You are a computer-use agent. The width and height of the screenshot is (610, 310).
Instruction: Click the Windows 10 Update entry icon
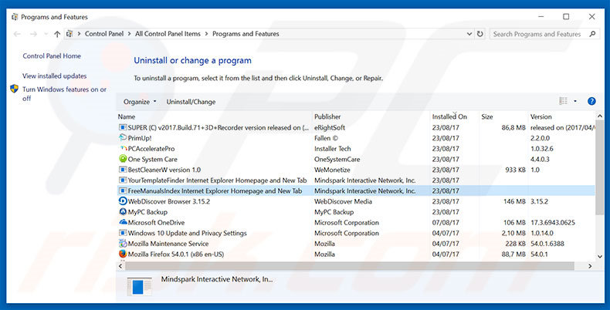(123, 233)
